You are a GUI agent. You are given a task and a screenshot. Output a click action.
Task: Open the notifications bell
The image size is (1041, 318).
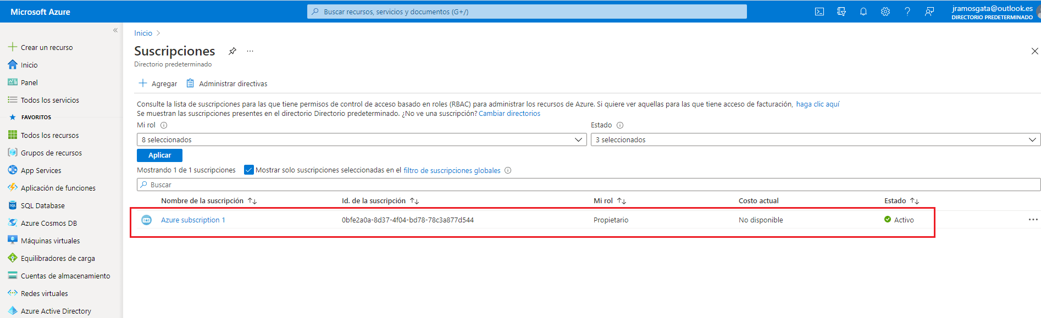coord(863,12)
